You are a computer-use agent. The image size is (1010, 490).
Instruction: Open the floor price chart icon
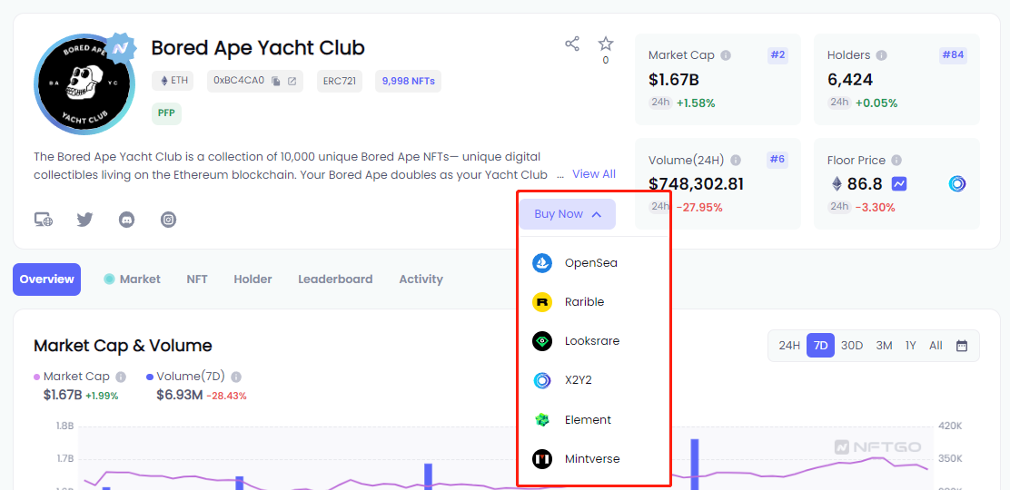point(899,184)
